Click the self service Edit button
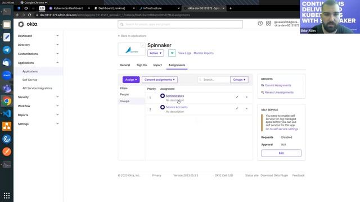Viewport: 360px width, 202px height. coord(281,153)
